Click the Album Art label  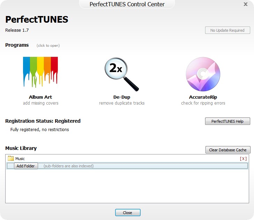(40, 97)
